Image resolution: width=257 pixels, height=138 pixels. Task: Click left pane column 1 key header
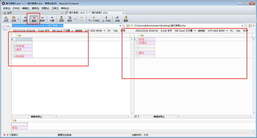coord(24,35)
